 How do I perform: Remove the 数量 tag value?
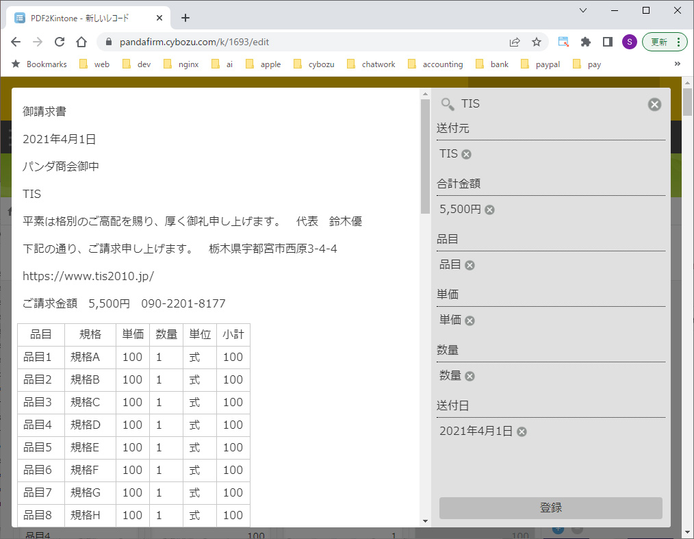(470, 376)
